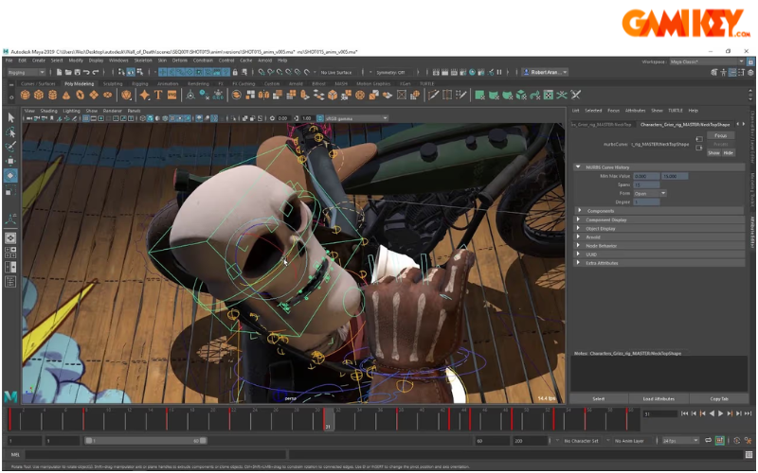
Task: Click the SVG shelf icon
Action: point(171,96)
